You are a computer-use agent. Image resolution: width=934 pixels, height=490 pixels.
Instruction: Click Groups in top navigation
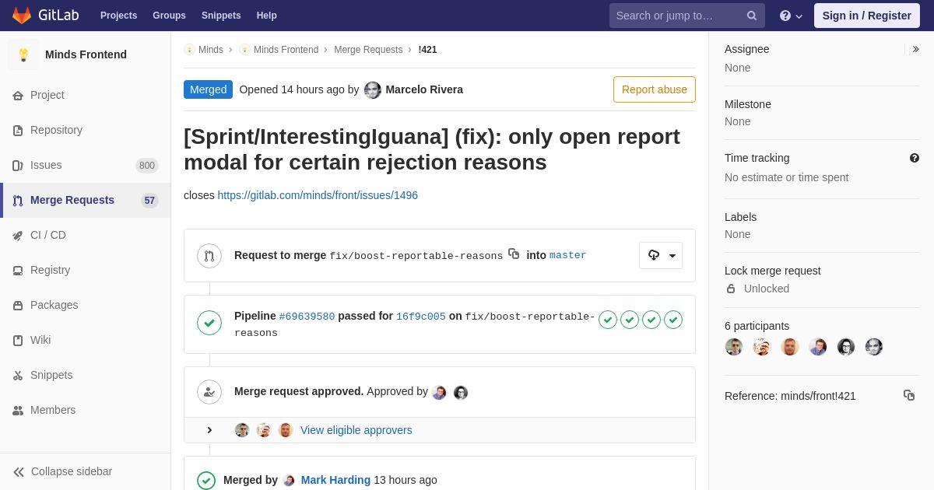169,16
